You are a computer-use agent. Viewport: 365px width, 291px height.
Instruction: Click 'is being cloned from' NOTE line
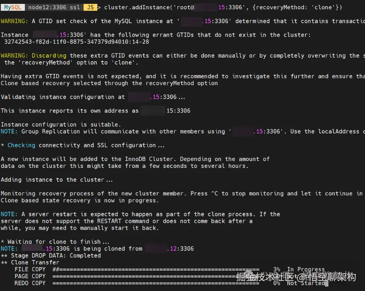(x=97, y=249)
